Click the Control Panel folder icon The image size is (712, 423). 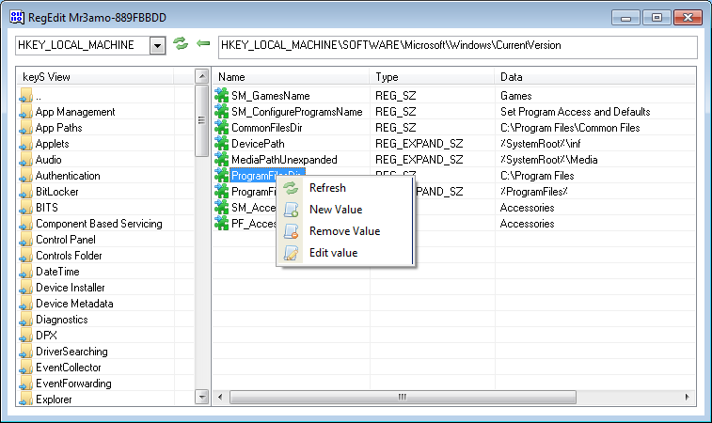26,240
